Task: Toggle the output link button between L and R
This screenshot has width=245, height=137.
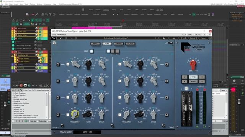Action: click(186, 89)
